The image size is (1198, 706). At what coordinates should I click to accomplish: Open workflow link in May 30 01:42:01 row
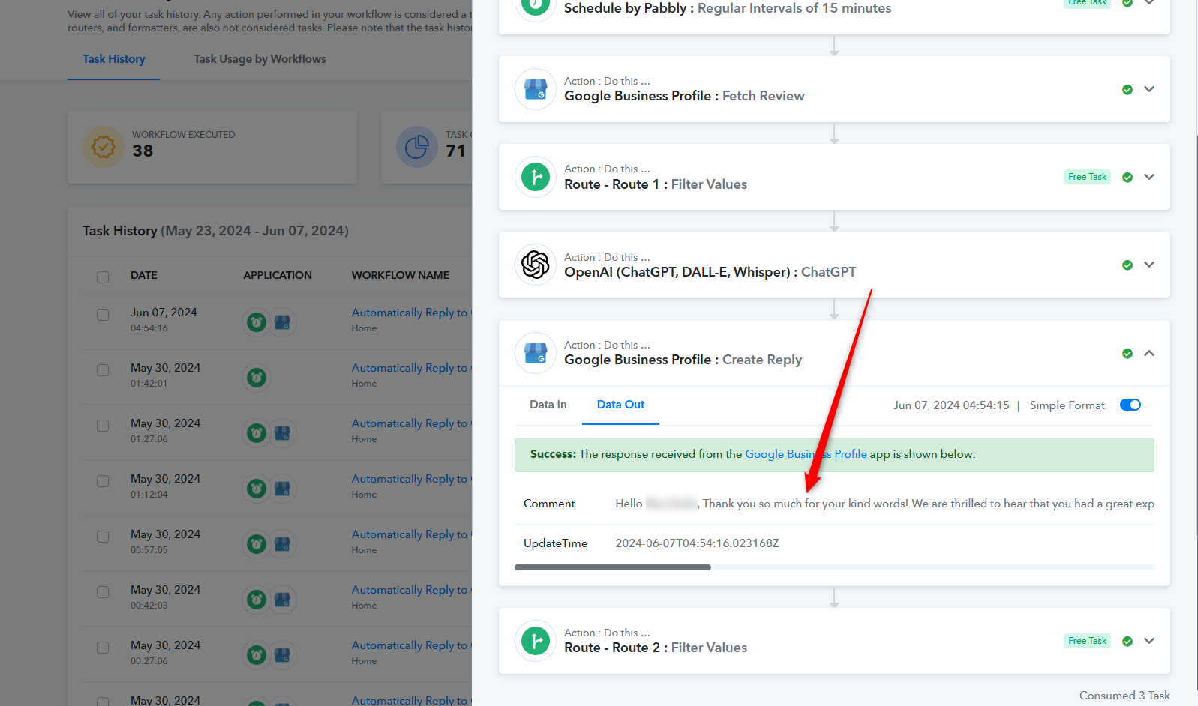point(410,368)
